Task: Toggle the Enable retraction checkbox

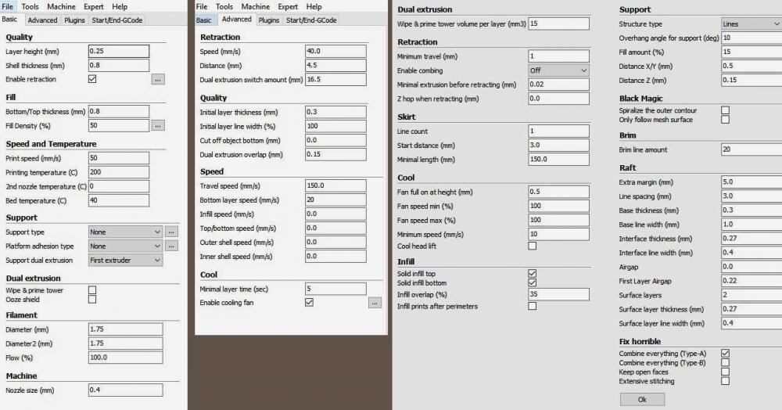Action: (92, 79)
